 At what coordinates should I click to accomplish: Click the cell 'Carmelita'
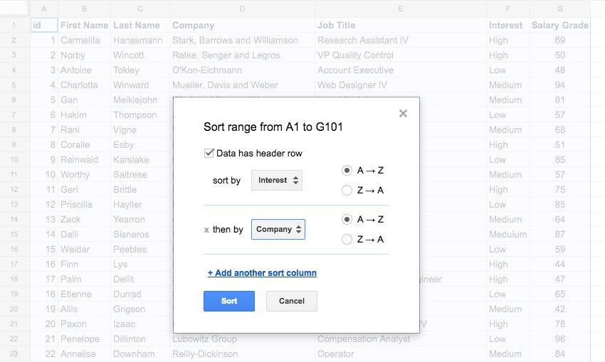[84, 40]
